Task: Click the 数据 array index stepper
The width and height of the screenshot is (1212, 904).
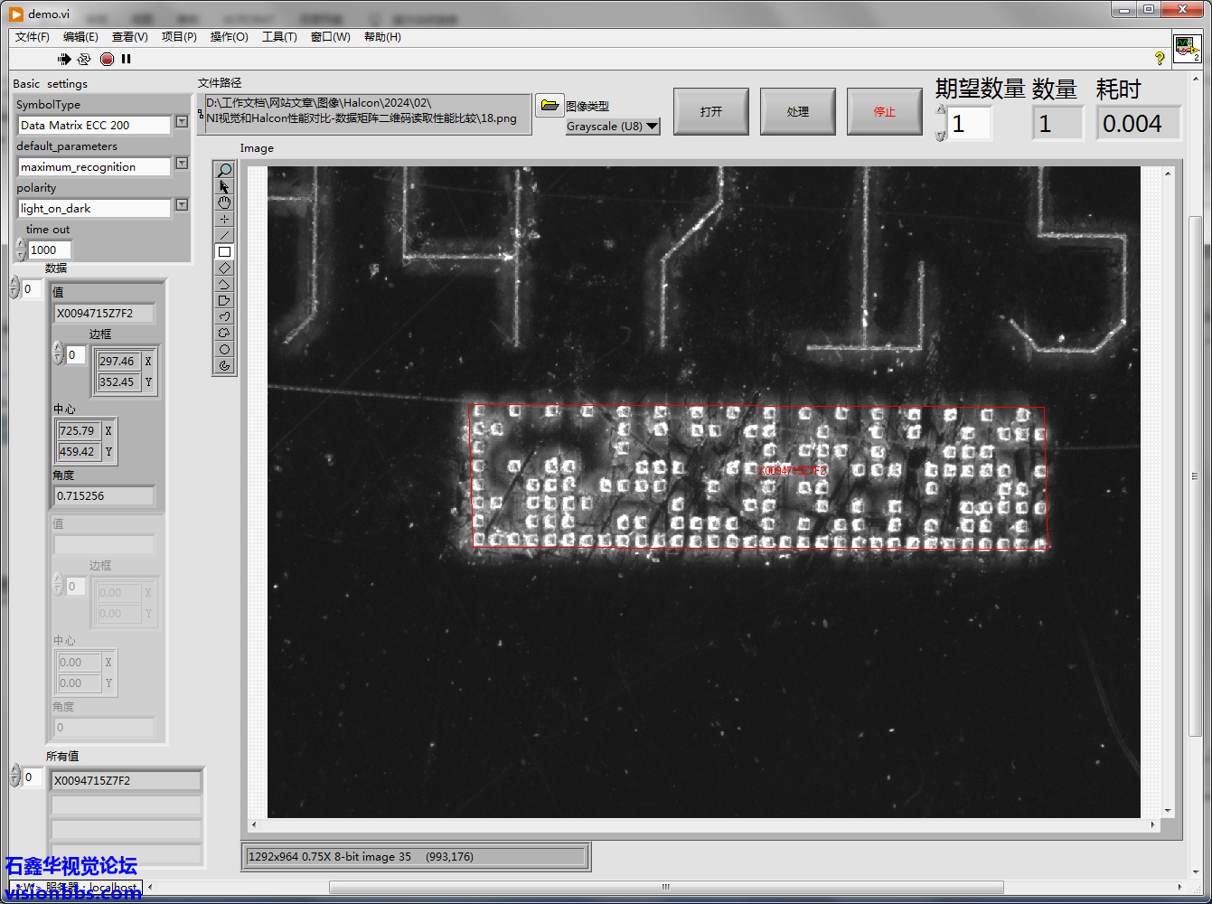Action: pos(14,288)
